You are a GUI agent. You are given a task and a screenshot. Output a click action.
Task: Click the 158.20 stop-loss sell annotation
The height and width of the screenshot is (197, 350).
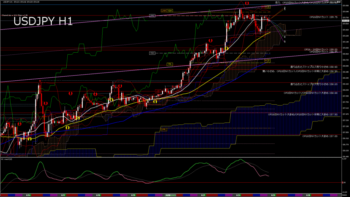(x=314, y=84)
